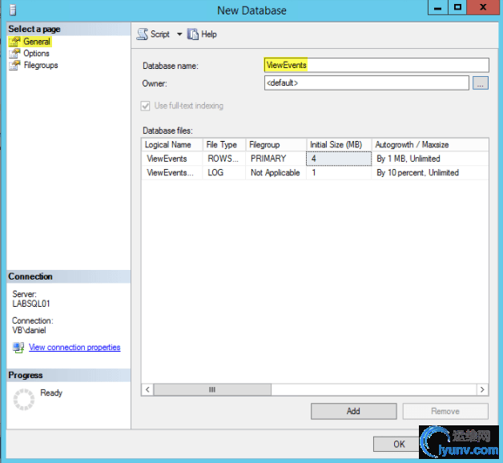Open View connection properties link

point(74,347)
